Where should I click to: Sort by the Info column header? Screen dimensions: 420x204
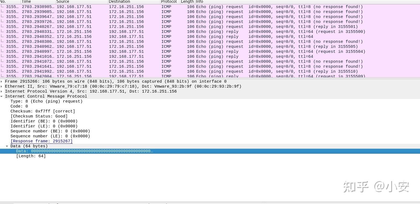tap(307, 2)
